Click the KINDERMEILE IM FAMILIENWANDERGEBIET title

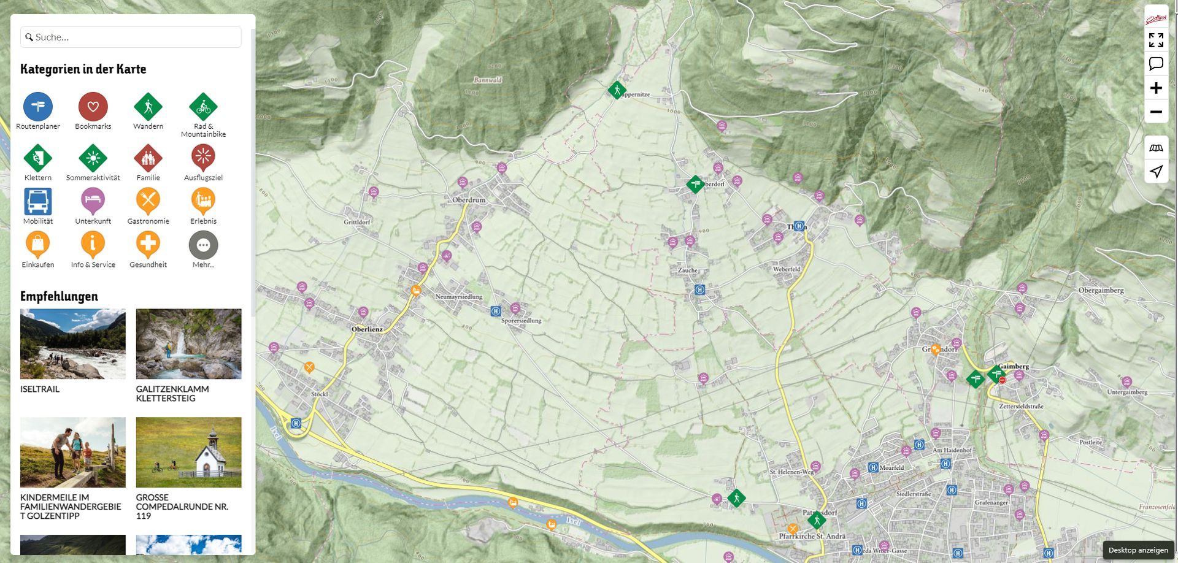71,507
